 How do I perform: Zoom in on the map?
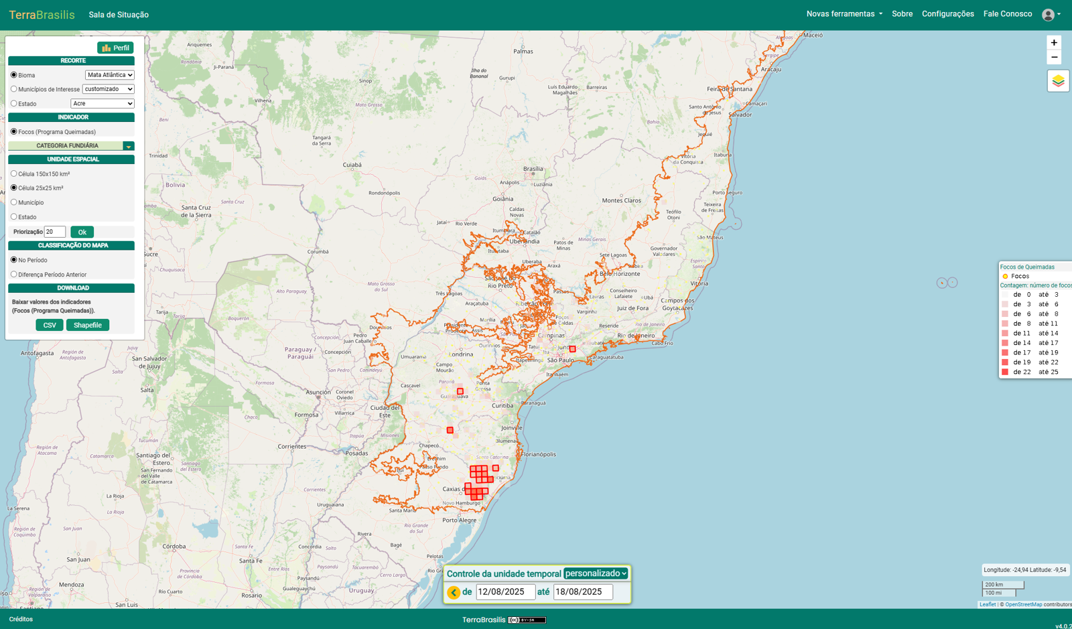(1054, 43)
